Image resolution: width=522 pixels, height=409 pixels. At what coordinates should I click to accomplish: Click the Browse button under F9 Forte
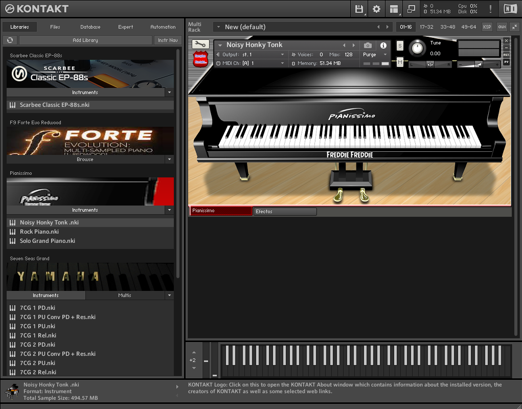pyautogui.click(x=85, y=160)
